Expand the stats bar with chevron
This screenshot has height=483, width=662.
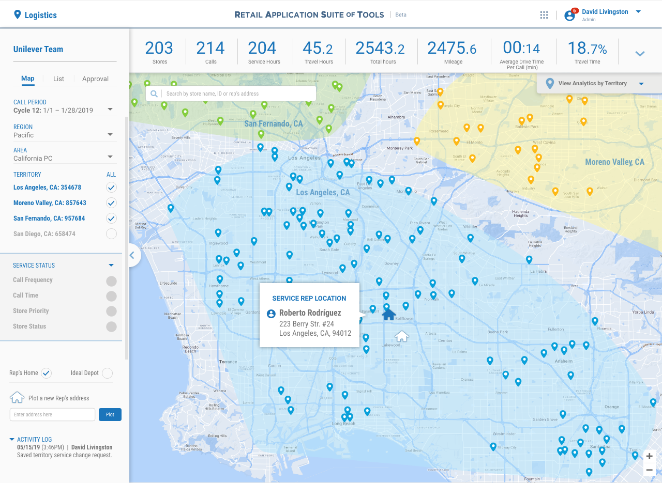click(640, 53)
